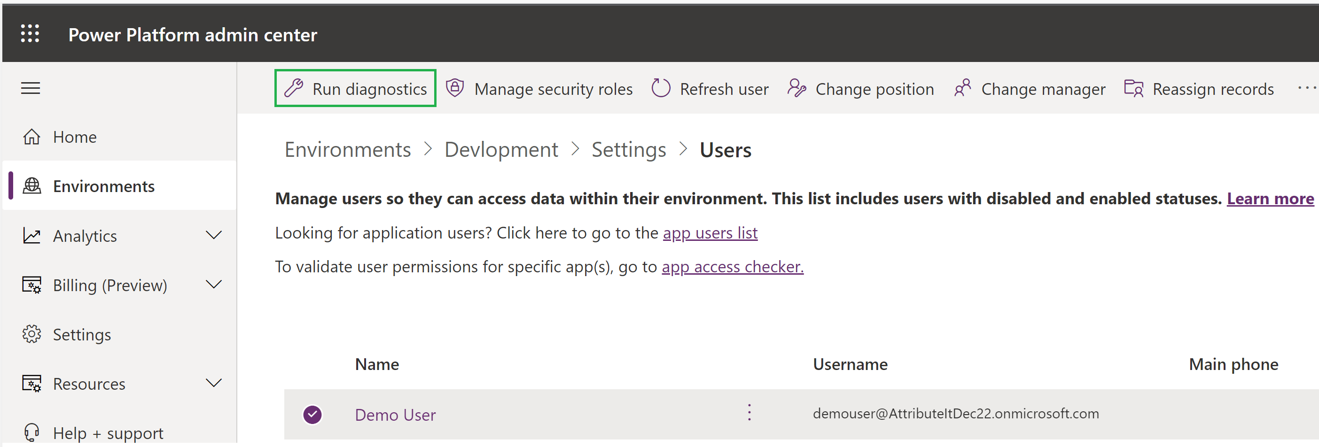Open the app launcher waffle icon
The width and height of the screenshot is (1319, 447).
[x=30, y=33]
